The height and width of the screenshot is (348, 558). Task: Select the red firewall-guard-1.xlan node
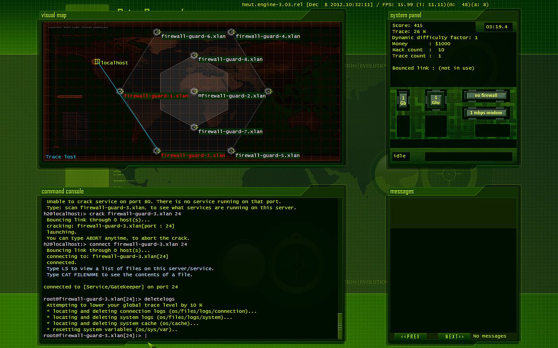120,91
